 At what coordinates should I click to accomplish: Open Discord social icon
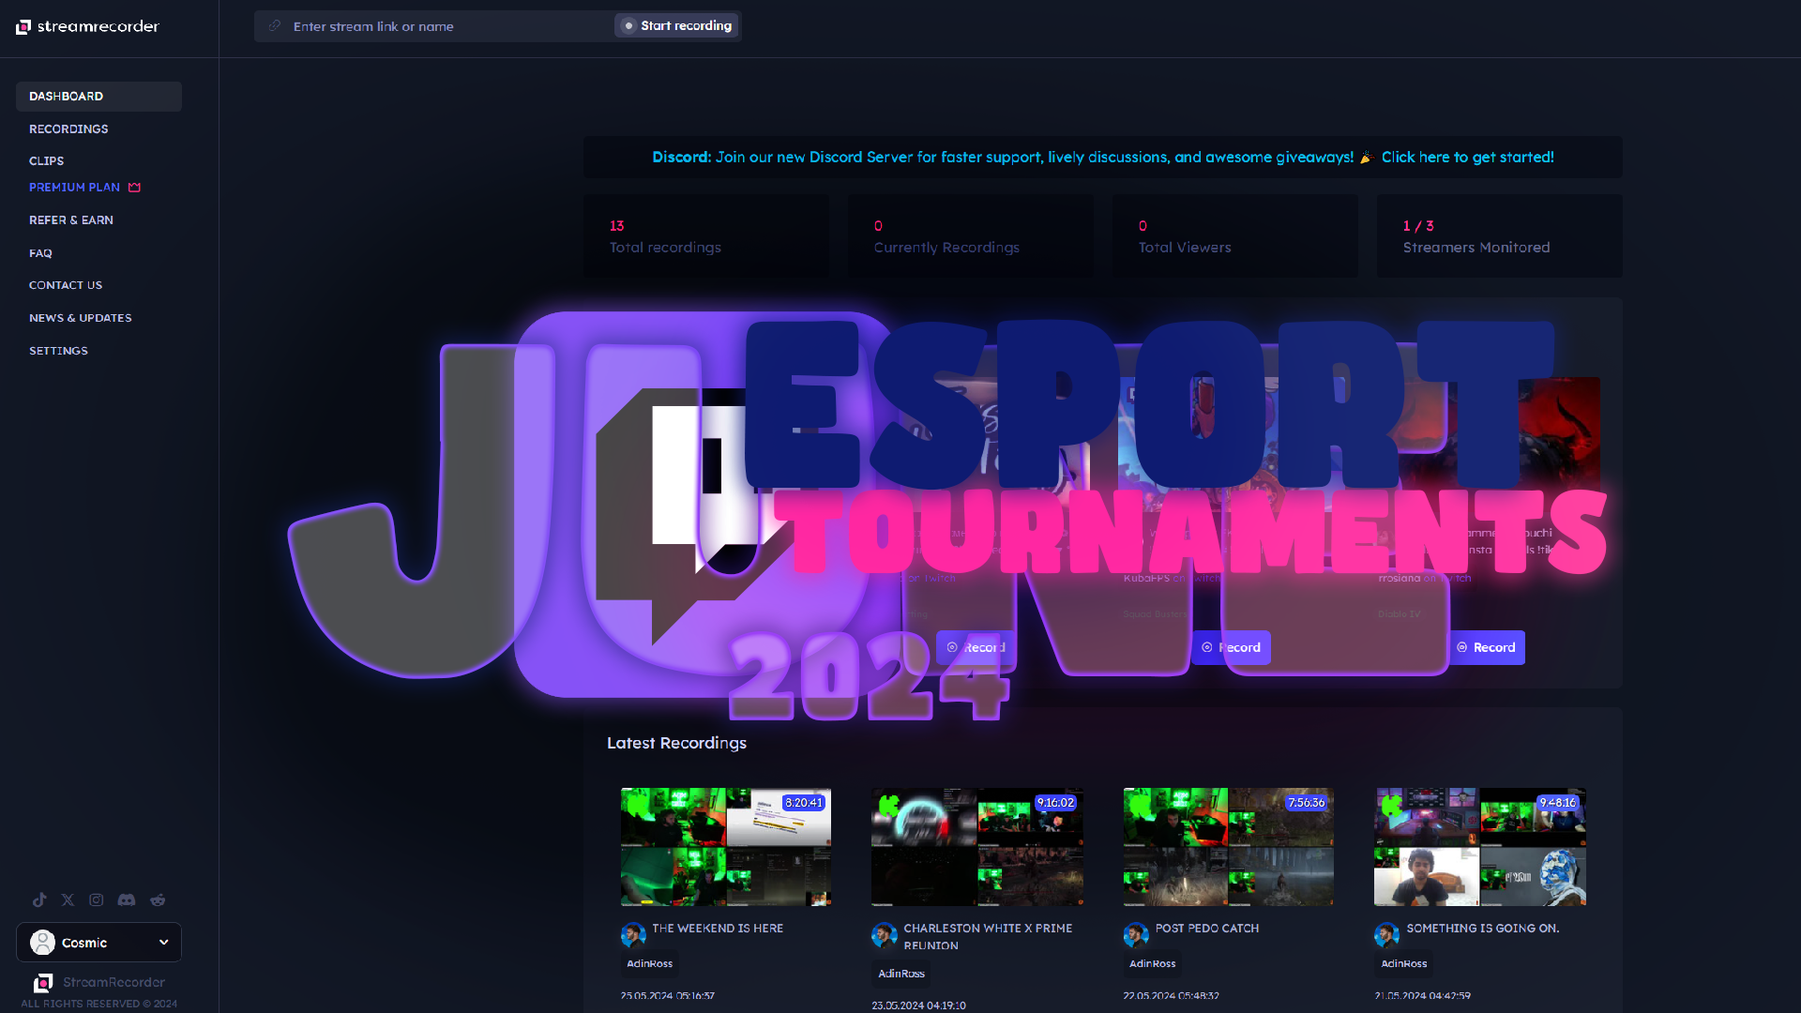127,900
